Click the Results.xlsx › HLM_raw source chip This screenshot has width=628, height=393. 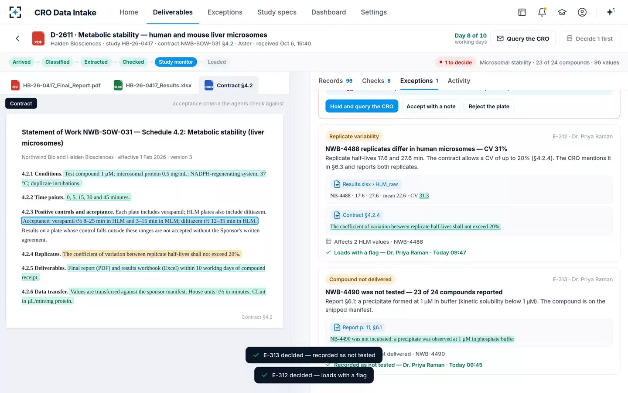tap(366, 184)
